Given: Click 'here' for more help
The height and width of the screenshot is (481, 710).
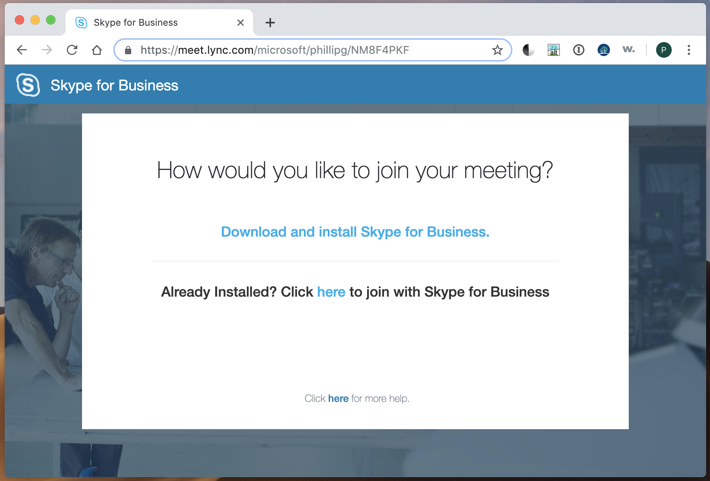Looking at the screenshot, I should (x=338, y=398).
